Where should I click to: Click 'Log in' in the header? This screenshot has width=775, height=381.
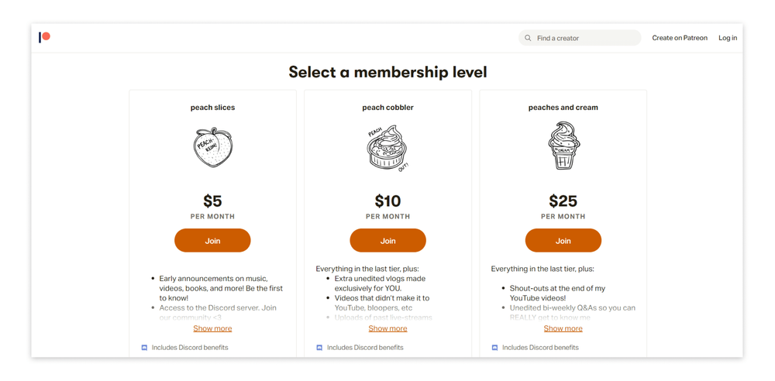tap(727, 38)
